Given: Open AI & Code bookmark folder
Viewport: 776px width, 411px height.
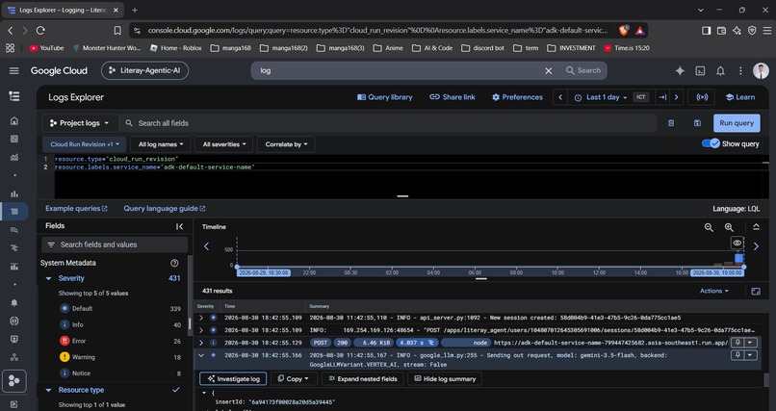Looking at the screenshot, I should click(432, 48).
